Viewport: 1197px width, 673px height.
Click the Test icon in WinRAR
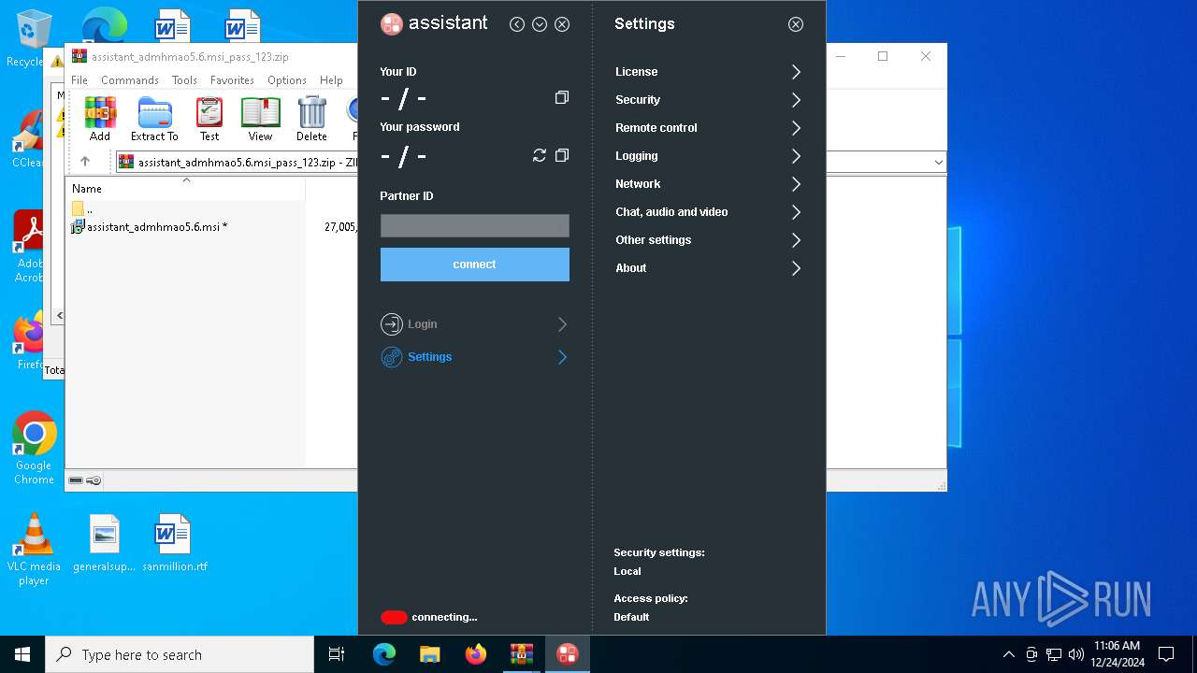pos(209,119)
